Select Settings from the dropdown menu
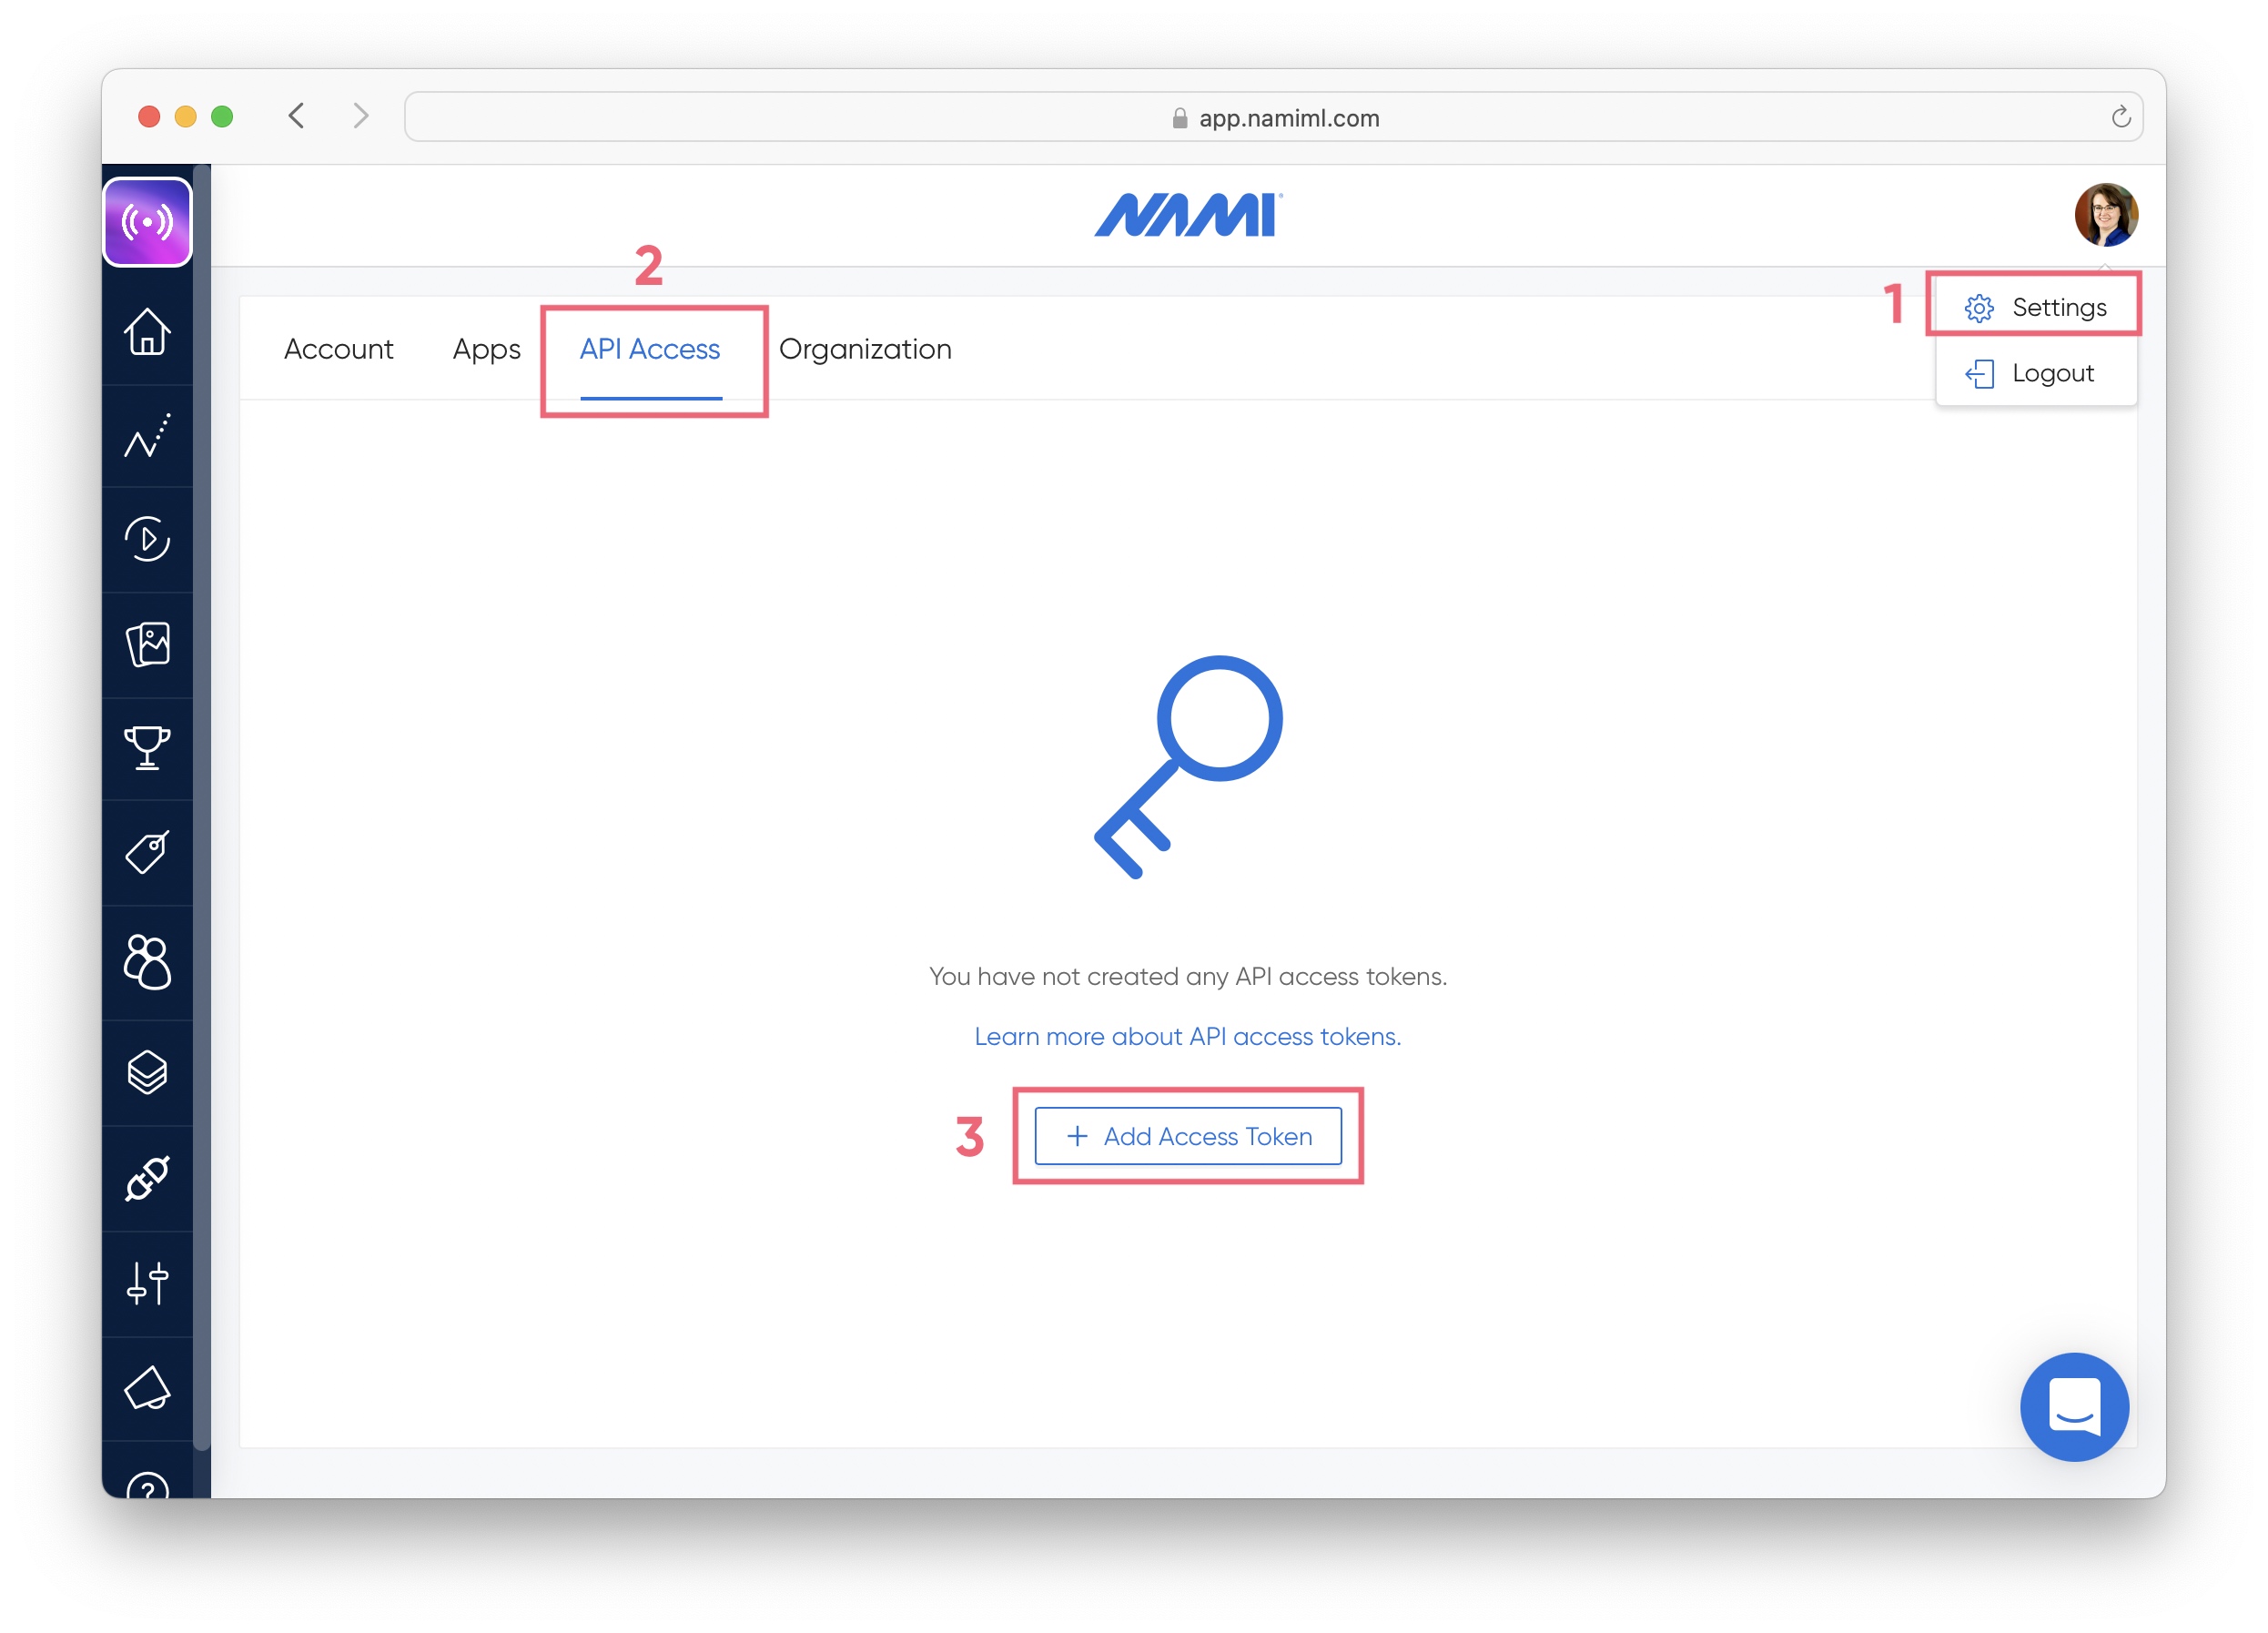Viewport: 2268px width, 1633px height. (2035, 307)
